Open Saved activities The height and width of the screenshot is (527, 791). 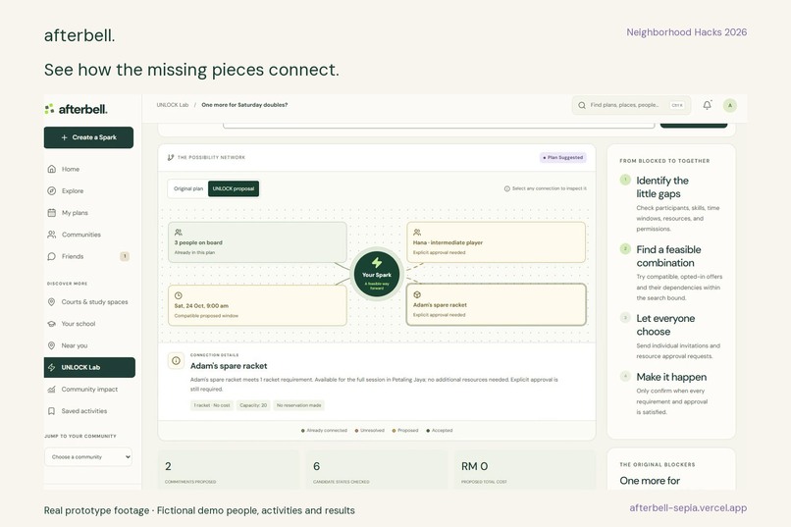tap(88, 411)
